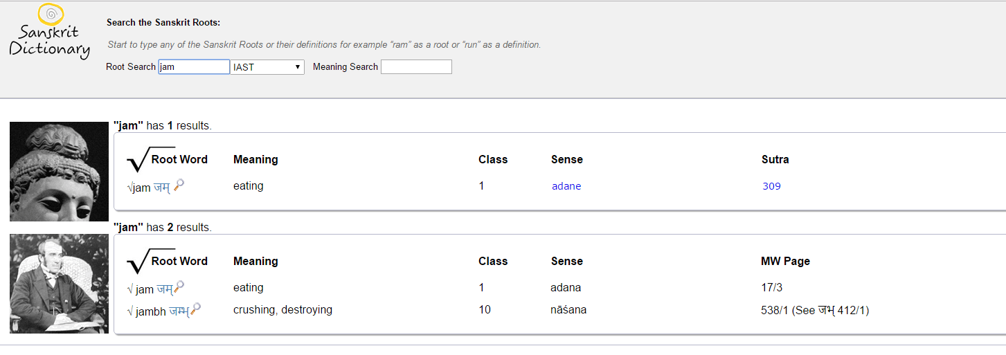Click the seated man portrait thumbnail
The width and height of the screenshot is (1006, 355).
pyautogui.click(x=60, y=284)
